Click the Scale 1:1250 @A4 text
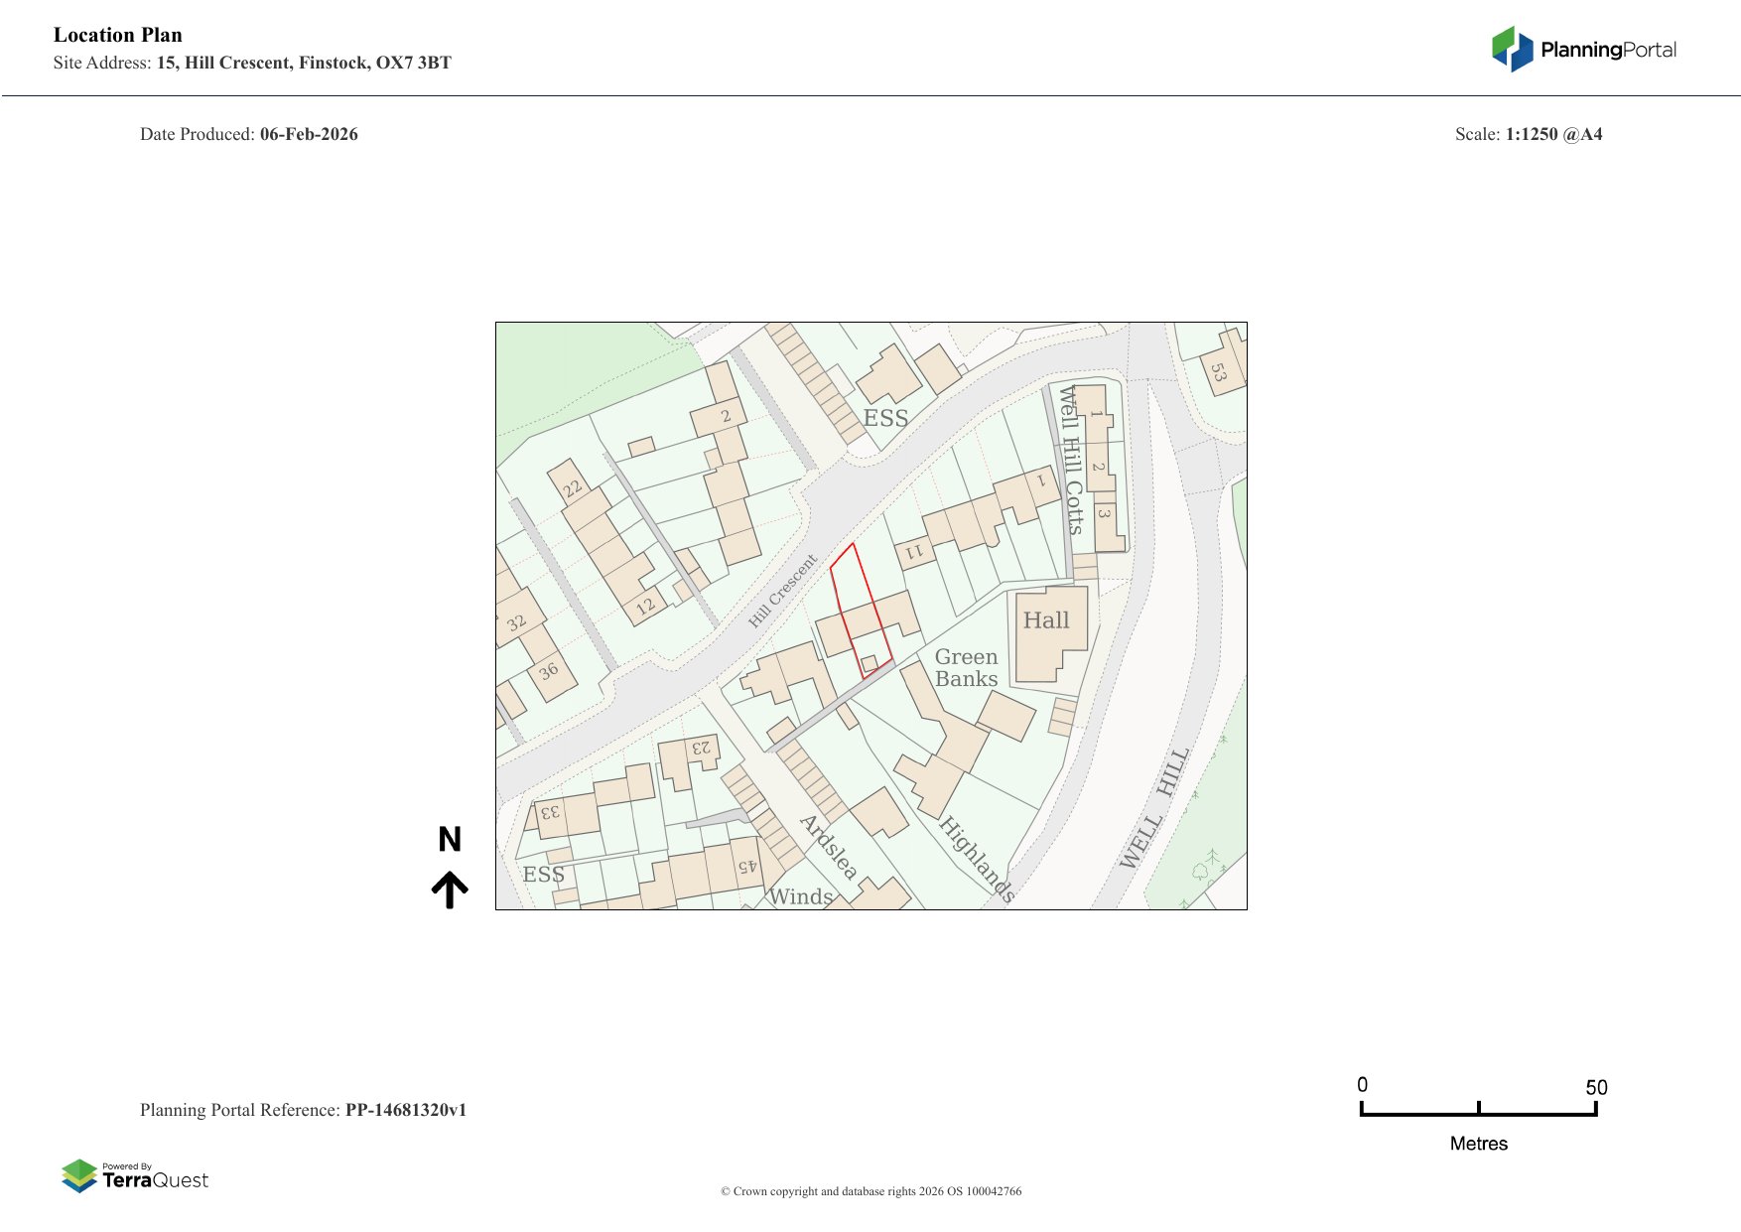 click(x=1528, y=134)
